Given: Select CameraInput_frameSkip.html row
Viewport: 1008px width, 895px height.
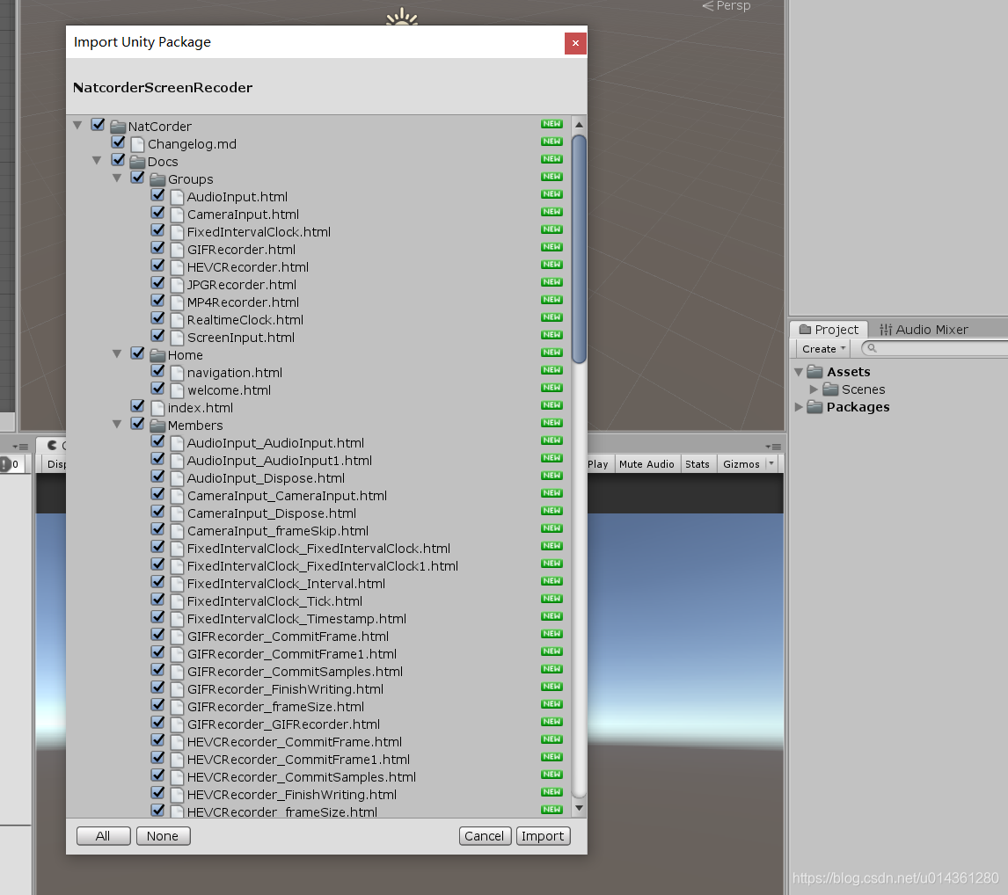Looking at the screenshot, I should tap(319, 531).
